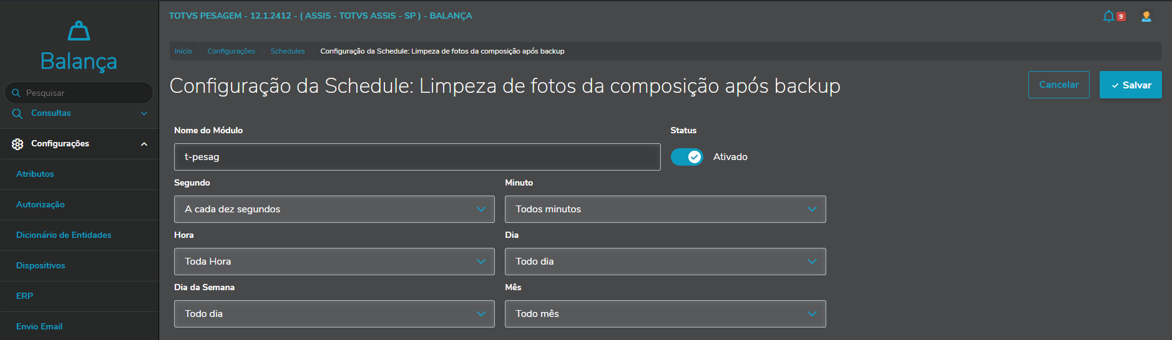The width and height of the screenshot is (1172, 340).
Task: Click the Balança scale logo icon
Action: pyautogui.click(x=79, y=31)
